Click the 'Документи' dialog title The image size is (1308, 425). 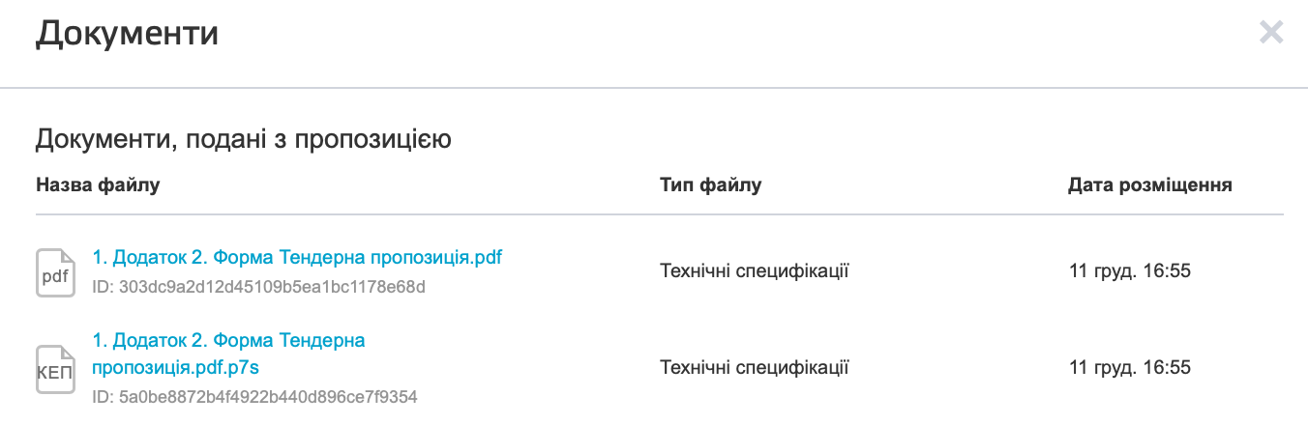click(x=127, y=34)
